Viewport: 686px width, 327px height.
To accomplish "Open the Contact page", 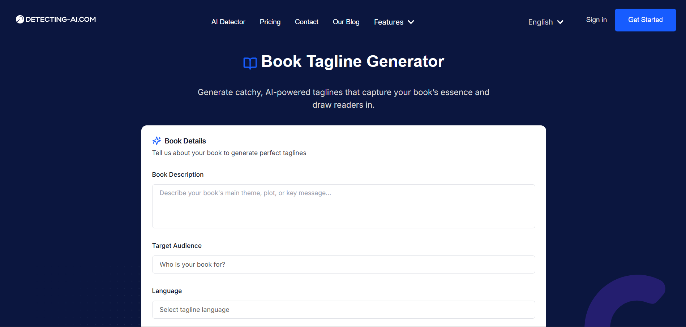I will coord(306,22).
